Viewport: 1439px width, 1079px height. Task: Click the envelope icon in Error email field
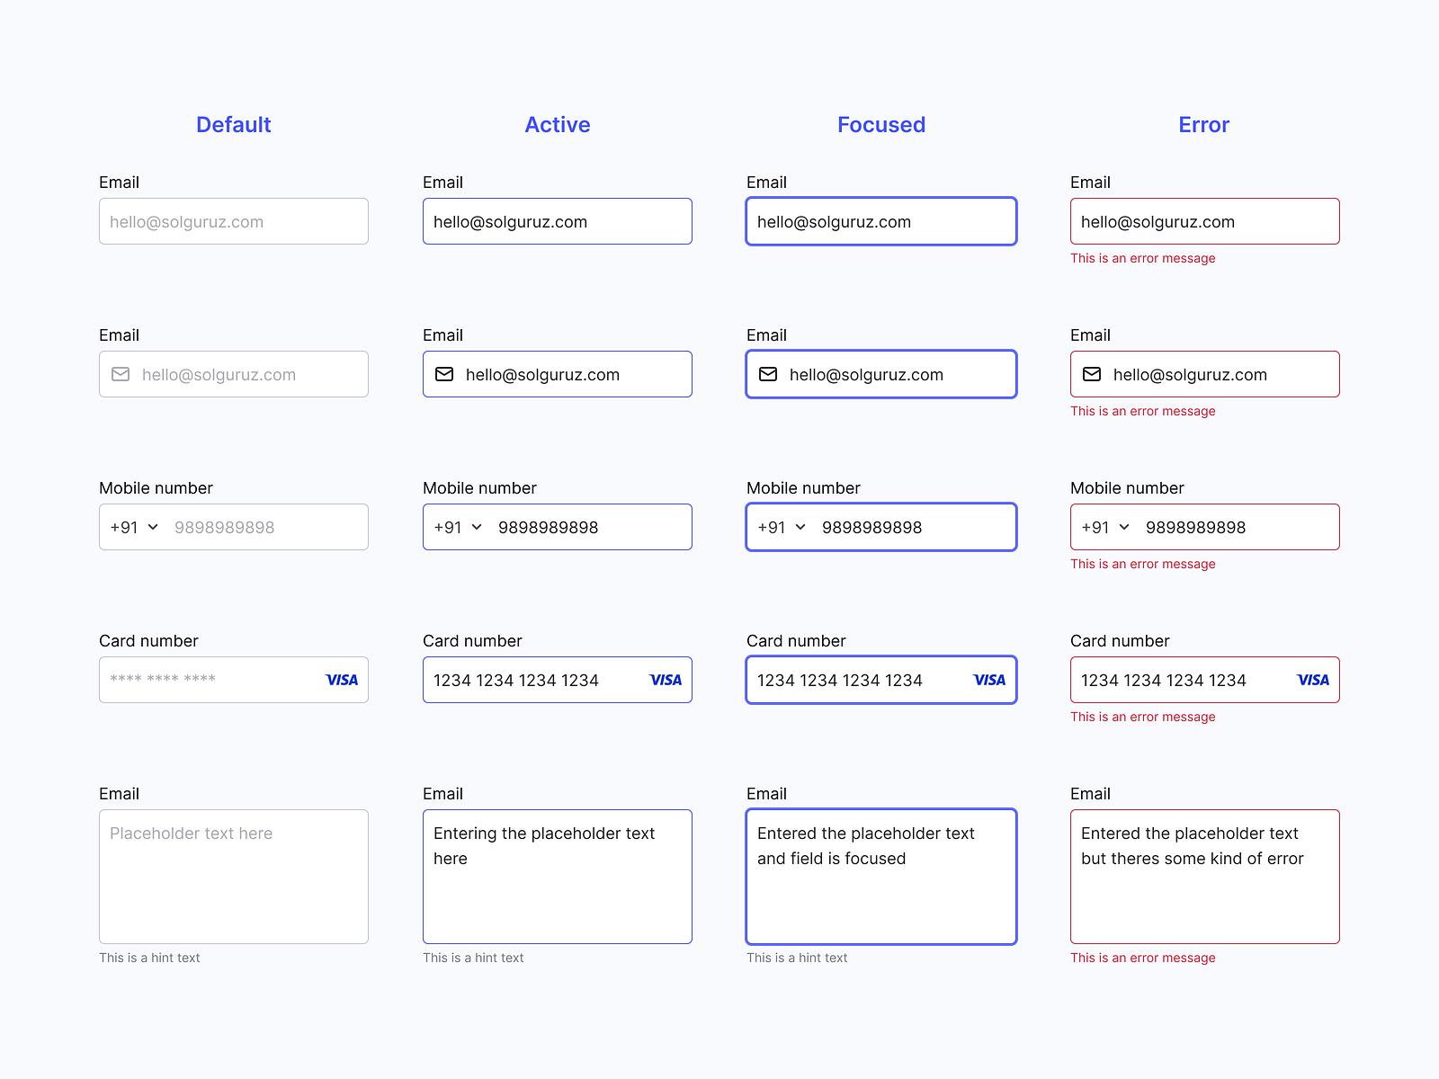(x=1092, y=374)
